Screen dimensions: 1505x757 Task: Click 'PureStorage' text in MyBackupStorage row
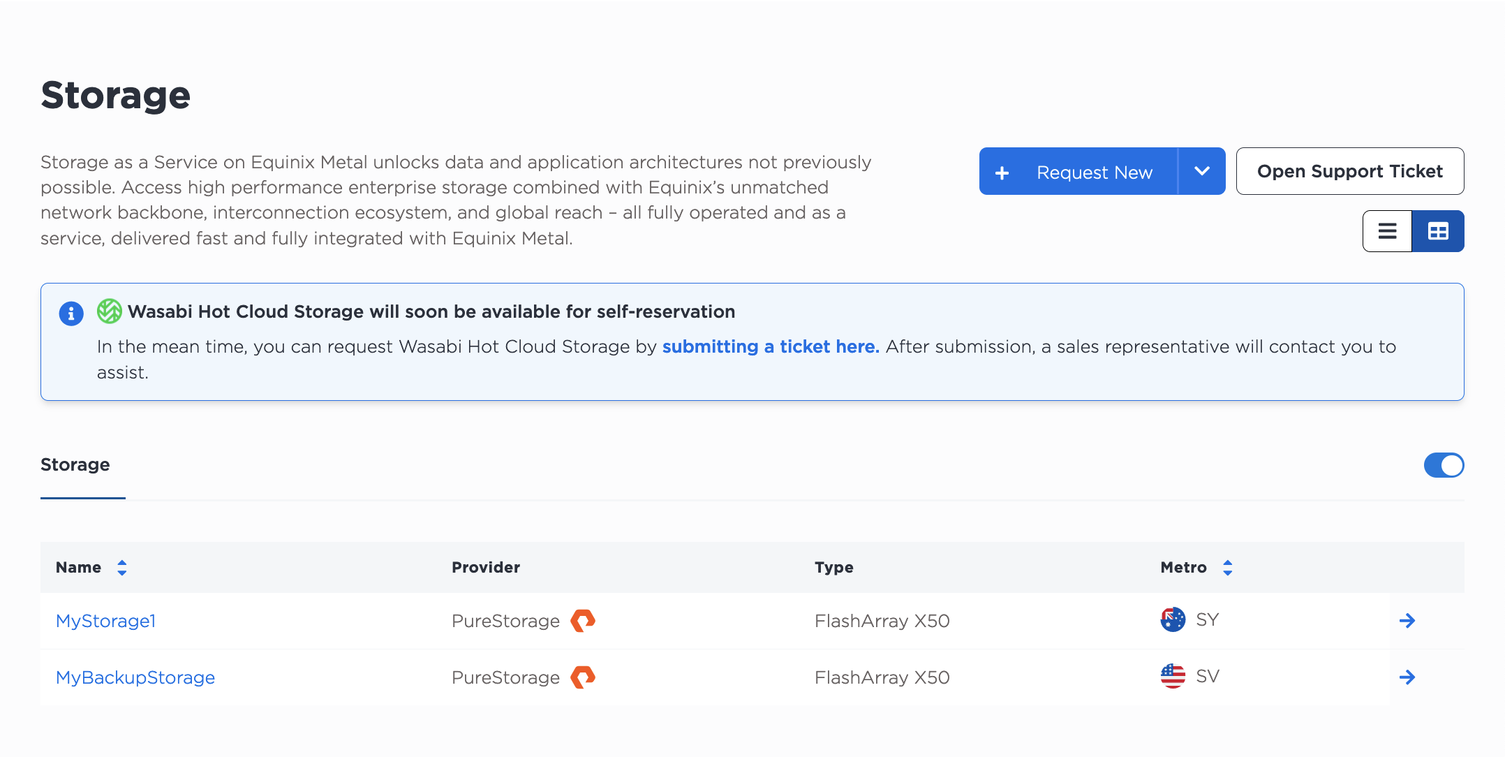(x=506, y=677)
